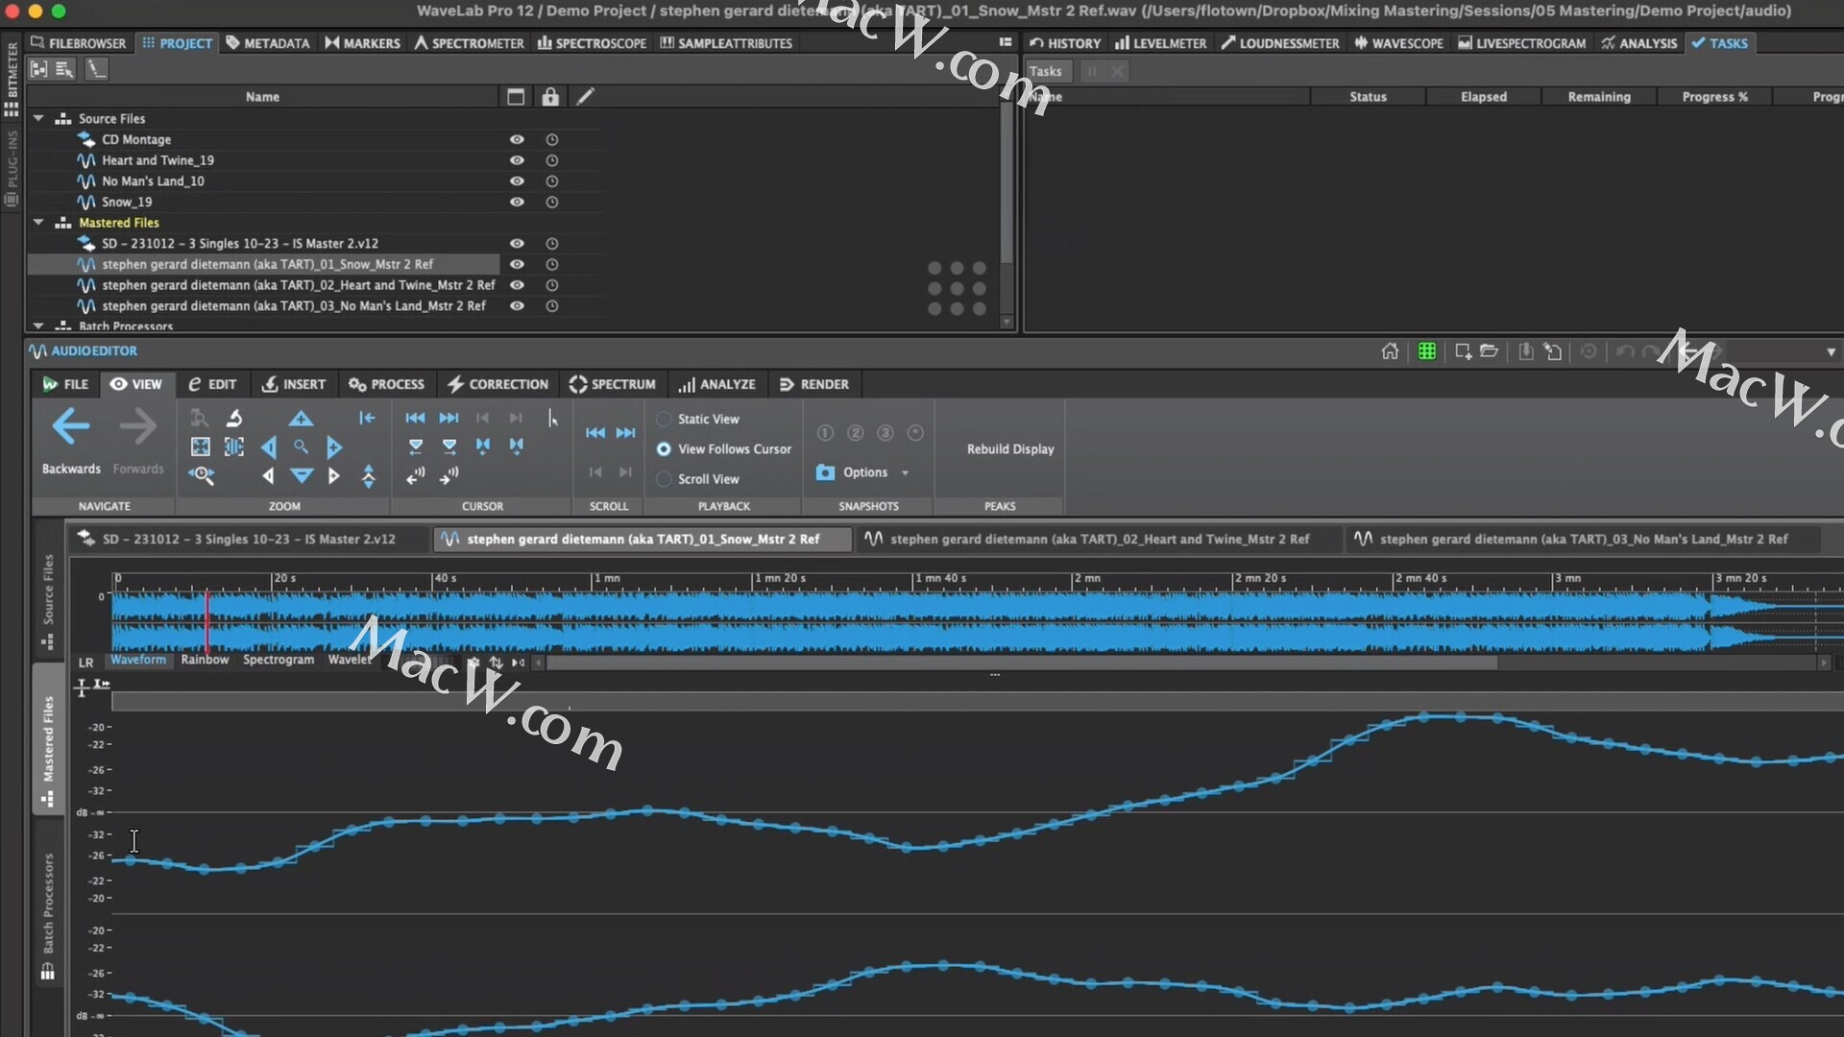Collapse the Source Files group

pos(38,119)
